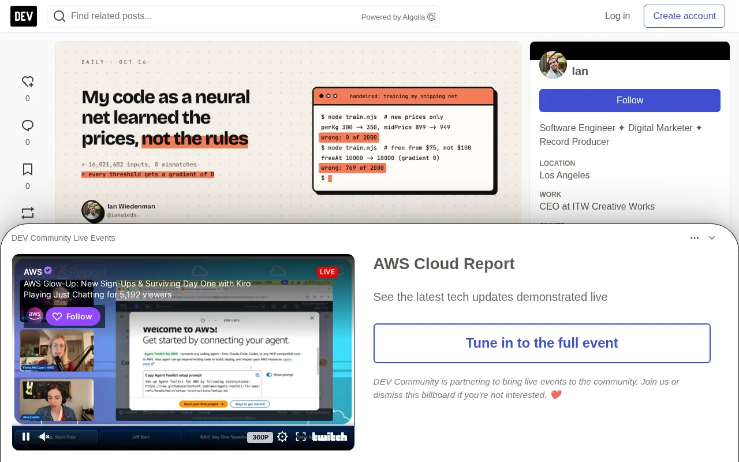The height and width of the screenshot is (462, 739).
Task: Follow the AWS channel on Twitch
Action: (73, 316)
